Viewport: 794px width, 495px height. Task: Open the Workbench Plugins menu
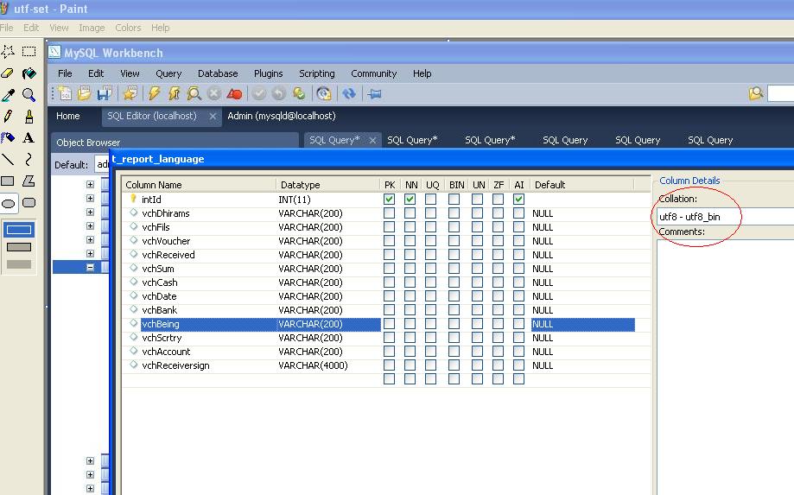[x=269, y=73]
